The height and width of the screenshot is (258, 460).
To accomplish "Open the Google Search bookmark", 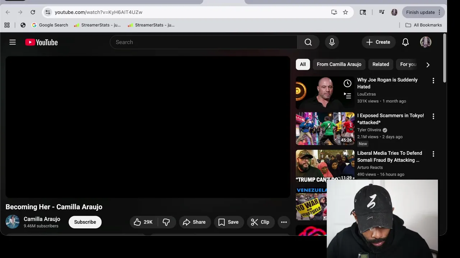I will tap(50, 25).
